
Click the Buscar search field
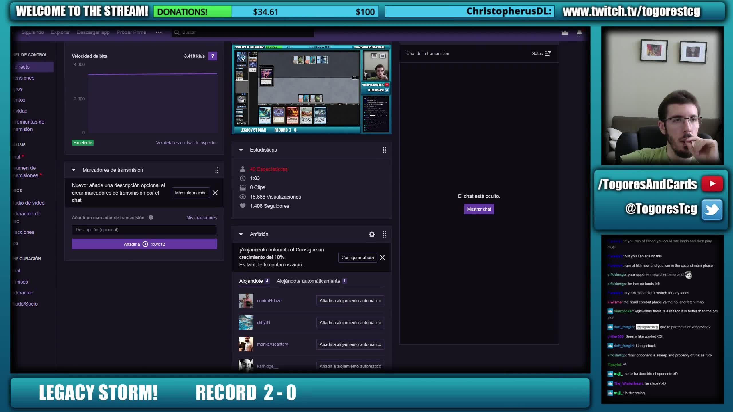tap(243, 32)
